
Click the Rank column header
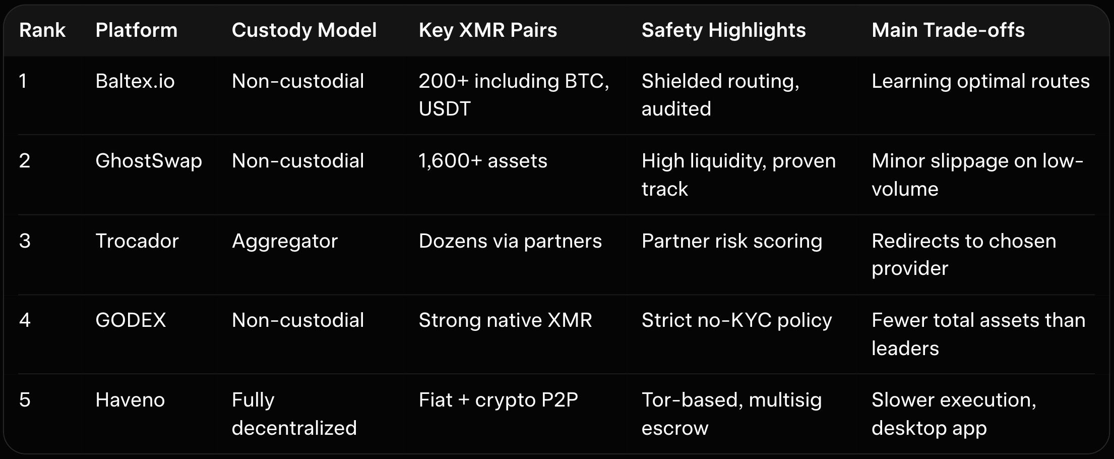tap(42, 30)
